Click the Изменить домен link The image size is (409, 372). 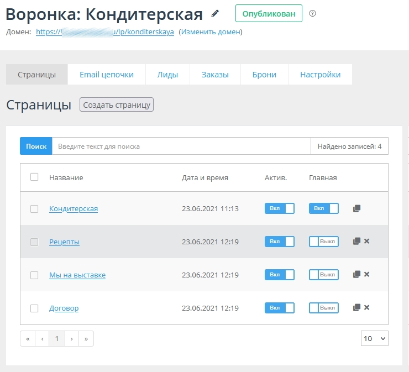coord(211,32)
